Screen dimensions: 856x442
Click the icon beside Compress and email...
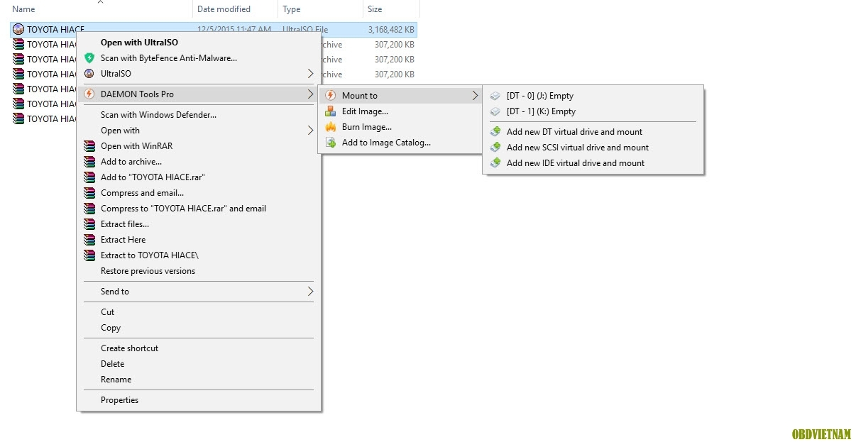click(x=89, y=193)
